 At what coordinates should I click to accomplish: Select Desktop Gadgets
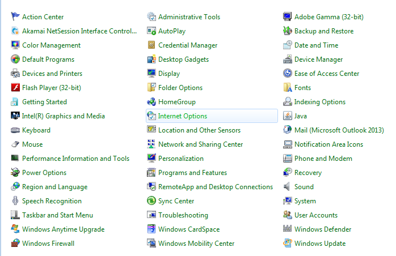point(183,59)
